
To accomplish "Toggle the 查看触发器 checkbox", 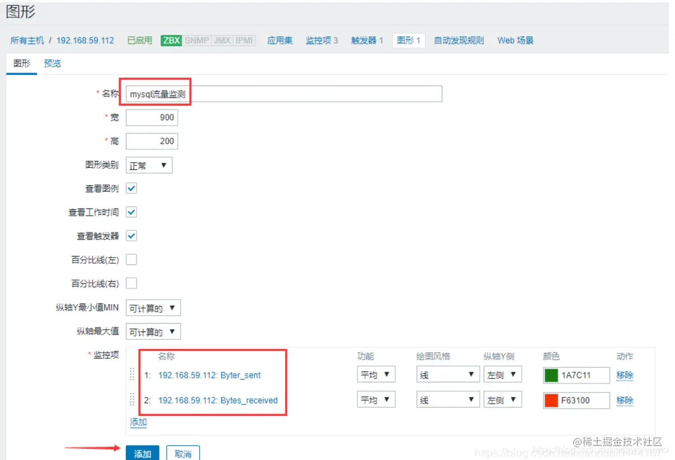I will tap(131, 236).
